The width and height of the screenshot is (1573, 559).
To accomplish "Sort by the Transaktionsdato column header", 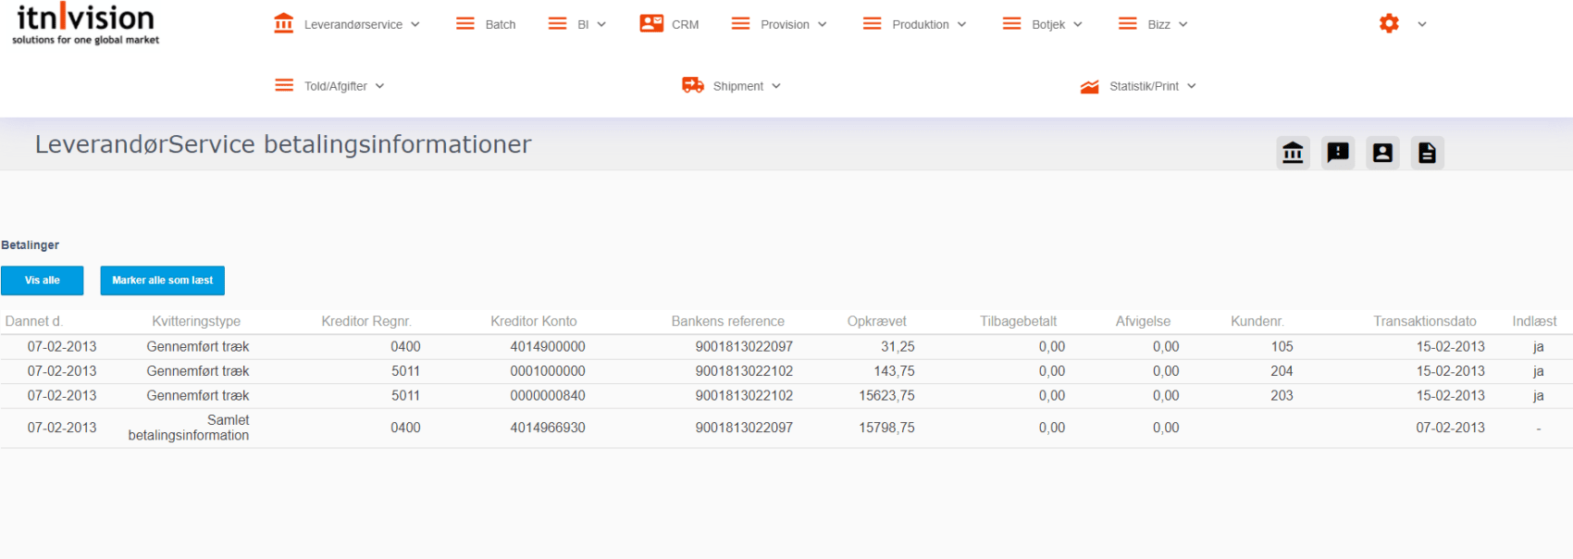I will pos(1424,321).
